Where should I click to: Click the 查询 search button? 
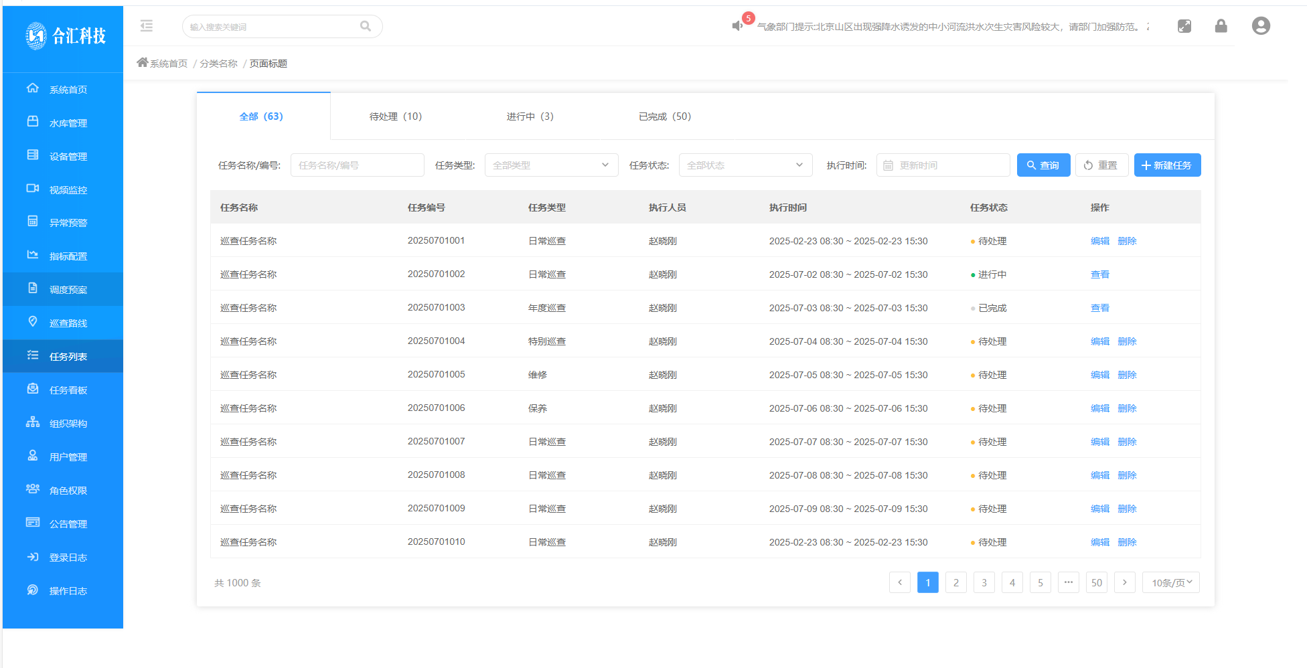click(1043, 165)
